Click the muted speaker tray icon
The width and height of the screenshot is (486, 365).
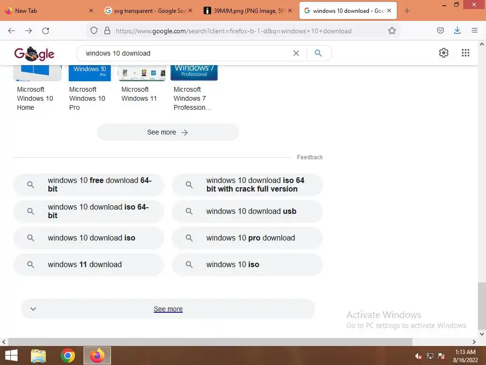(x=419, y=356)
